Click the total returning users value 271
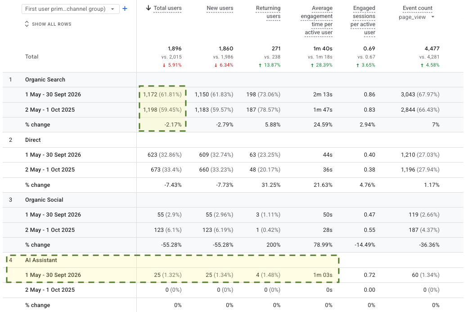 276,49
